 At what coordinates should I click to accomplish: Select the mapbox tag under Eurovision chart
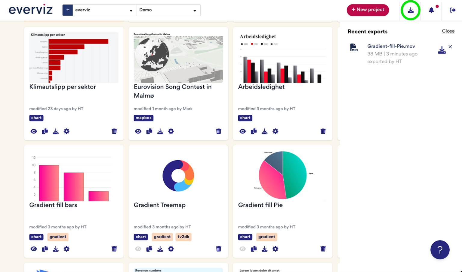pyautogui.click(x=143, y=118)
